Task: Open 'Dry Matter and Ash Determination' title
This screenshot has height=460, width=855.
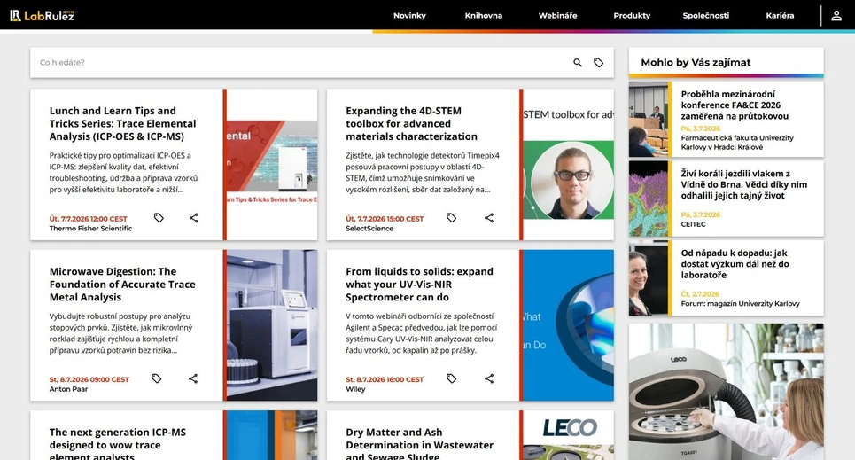Action: pyautogui.click(x=419, y=444)
